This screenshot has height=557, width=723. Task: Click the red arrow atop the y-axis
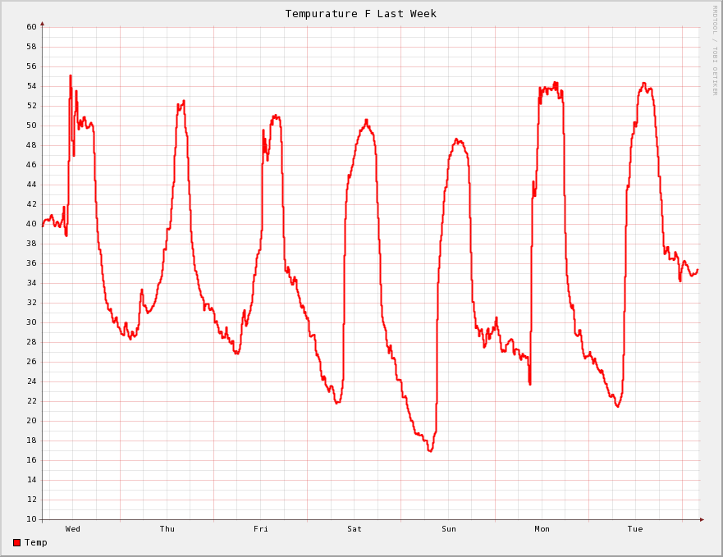point(42,24)
